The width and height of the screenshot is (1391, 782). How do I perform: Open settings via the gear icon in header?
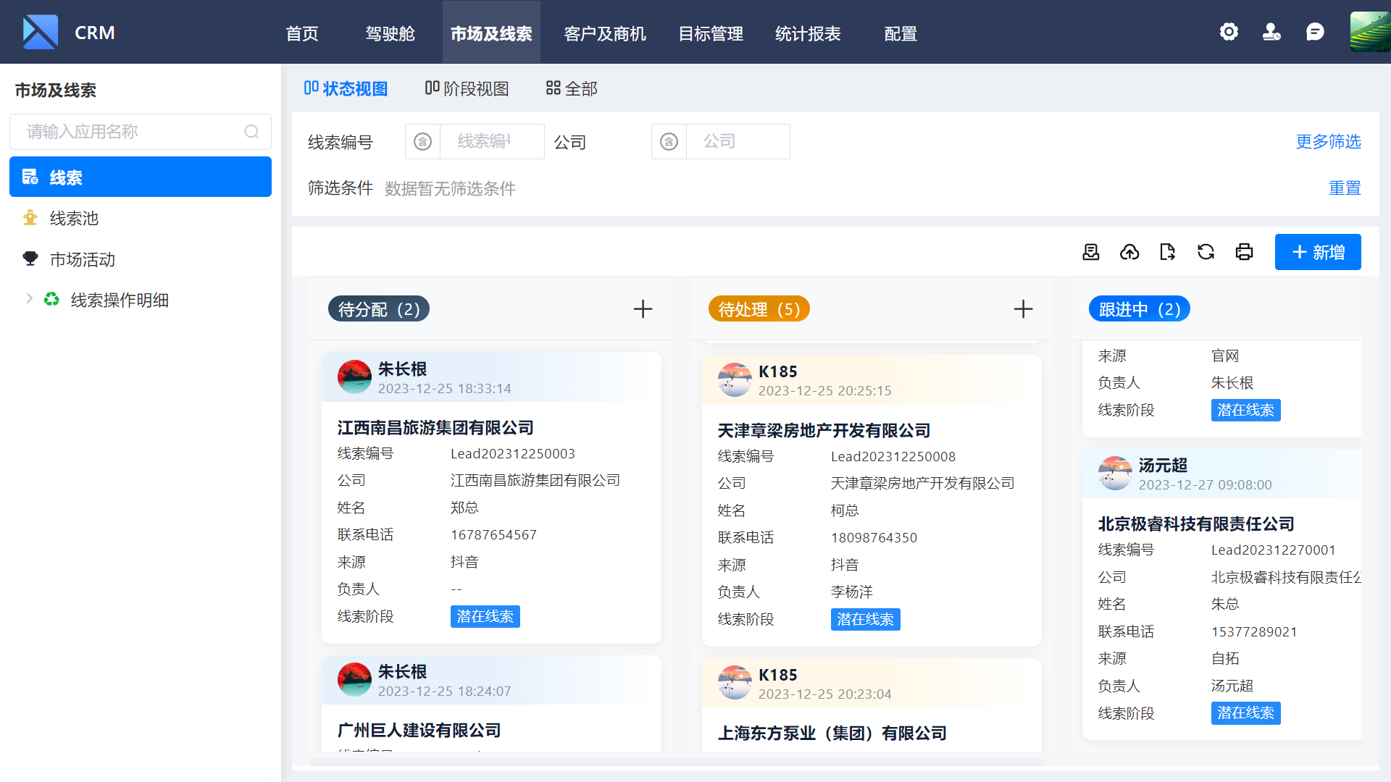click(1229, 32)
